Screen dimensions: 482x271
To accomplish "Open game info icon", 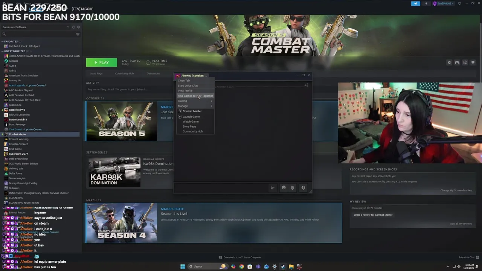I will tap(465, 62).
